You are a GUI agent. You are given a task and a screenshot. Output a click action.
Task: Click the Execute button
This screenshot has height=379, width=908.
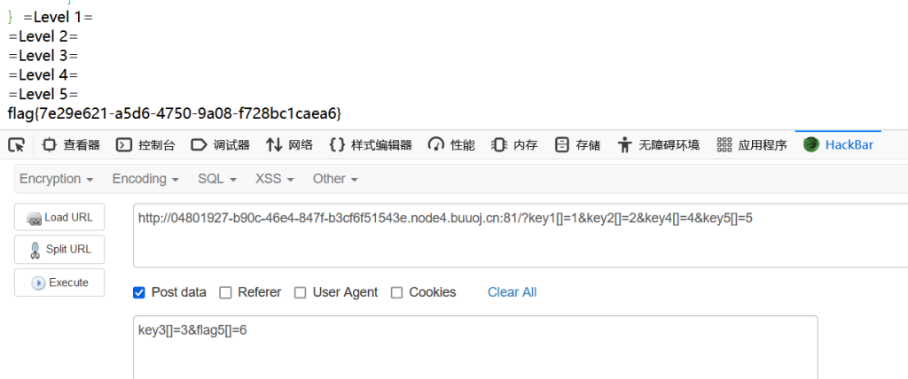[59, 282]
